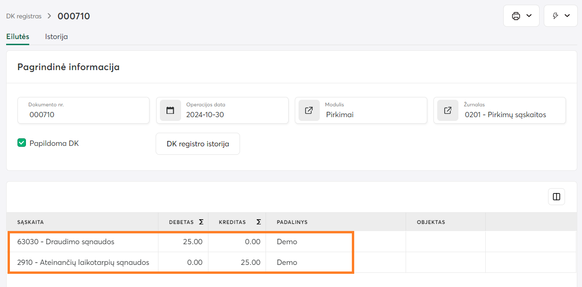Click calendar icon beside Operacijos data
Image resolution: width=582 pixels, height=287 pixels.
pyautogui.click(x=170, y=111)
